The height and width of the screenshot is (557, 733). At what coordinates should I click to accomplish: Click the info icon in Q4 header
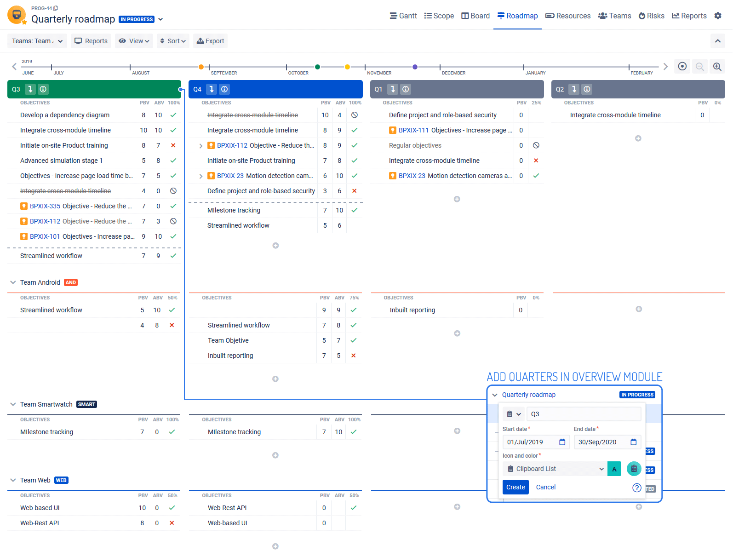pos(224,89)
